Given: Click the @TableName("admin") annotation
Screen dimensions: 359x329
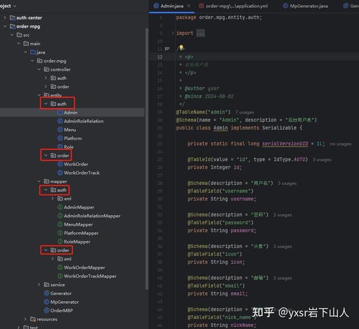Looking at the screenshot, I should [203, 112].
